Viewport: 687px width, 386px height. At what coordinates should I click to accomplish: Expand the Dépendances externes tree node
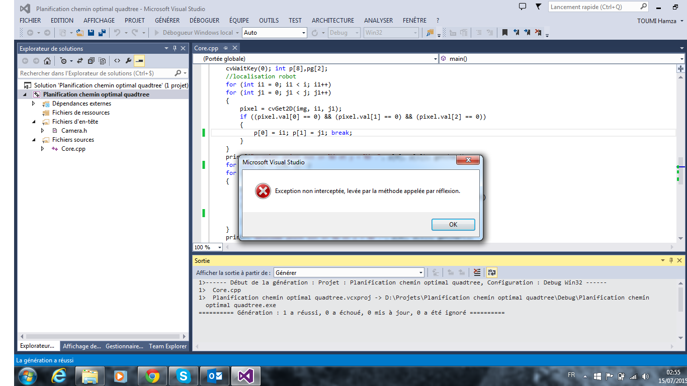point(34,104)
